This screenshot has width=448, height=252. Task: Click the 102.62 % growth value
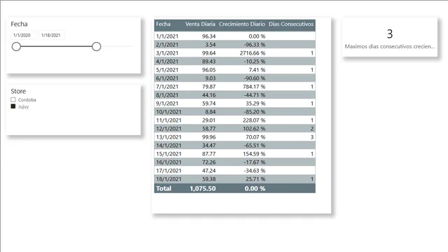click(254, 129)
